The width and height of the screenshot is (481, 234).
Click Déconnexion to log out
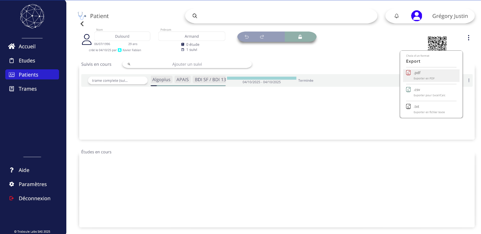click(x=34, y=198)
